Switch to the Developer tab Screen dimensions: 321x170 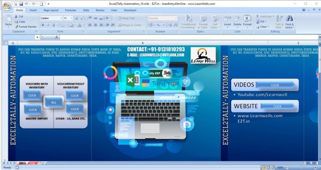[x=130, y=10]
